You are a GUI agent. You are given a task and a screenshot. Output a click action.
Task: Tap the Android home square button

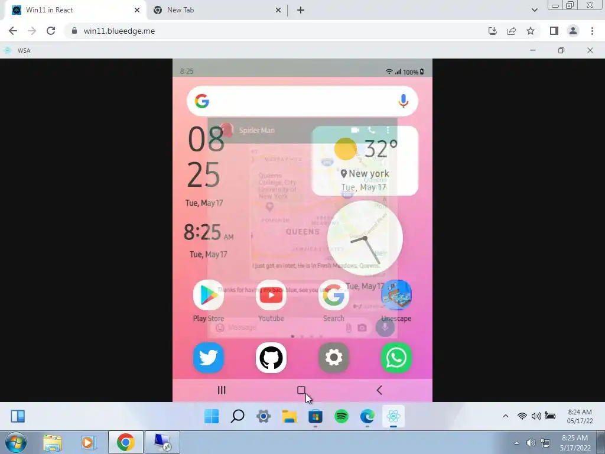click(x=301, y=390)
